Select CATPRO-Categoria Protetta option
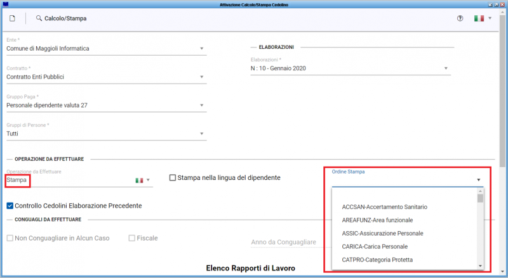 (377, 260)
